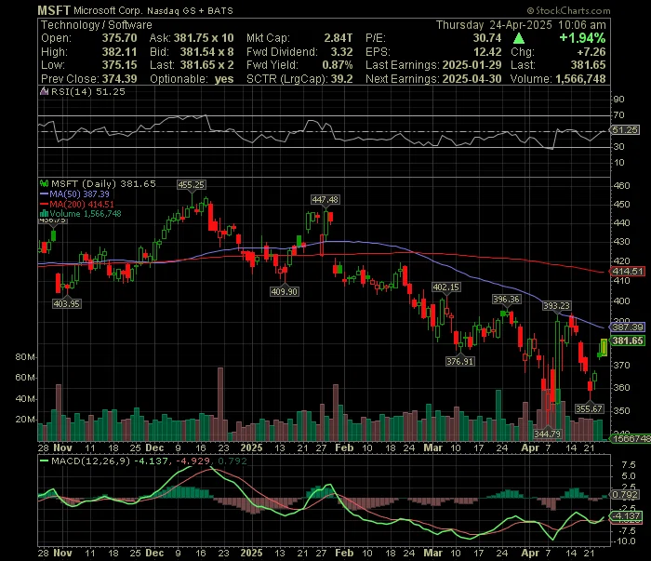
Task: Click the 393.23 high price label
Action: click(x=556, y=306)
